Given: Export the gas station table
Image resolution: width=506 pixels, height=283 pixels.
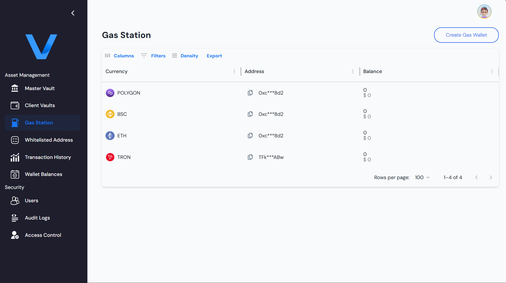Looking at the screenshot, I should tap(214, 56).
